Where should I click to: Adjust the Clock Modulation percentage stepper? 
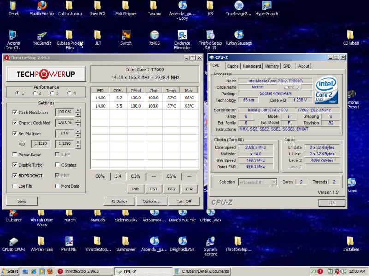pyautogui.click(x=78, y=112)
